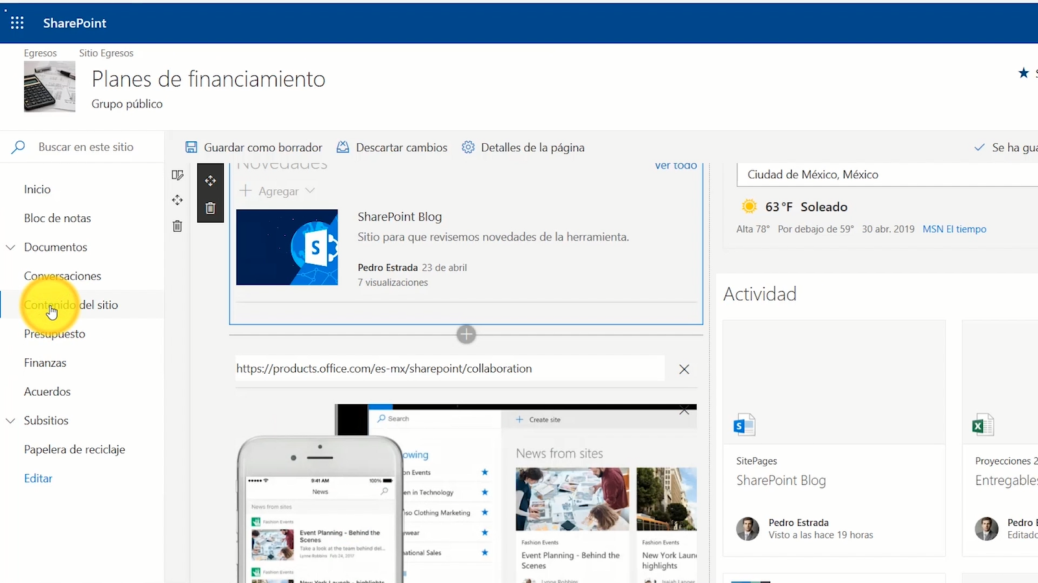The height and width of the screenshot is (583, 1038).
Task: Click the search magnifier icon
Action: tap(18, 147)
